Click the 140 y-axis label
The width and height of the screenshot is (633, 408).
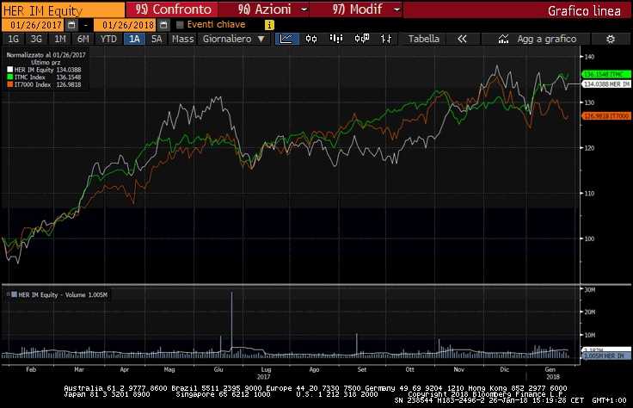pos(589,57)
